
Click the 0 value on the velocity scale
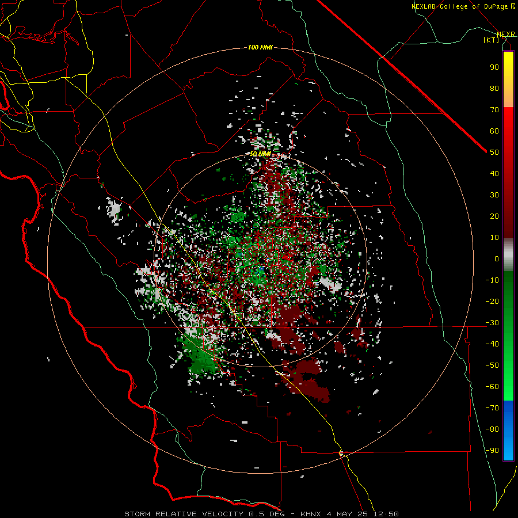[497, 258]
